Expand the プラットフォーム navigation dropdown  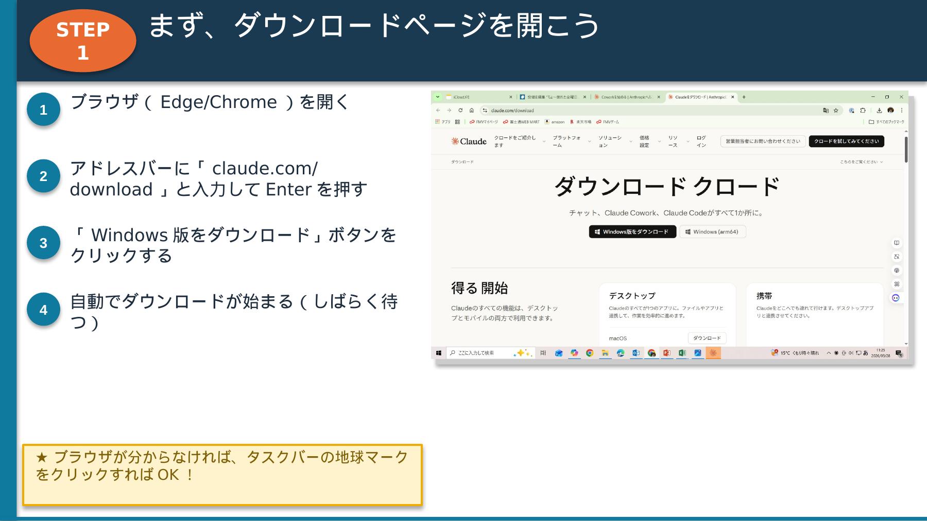coord(566,142)
